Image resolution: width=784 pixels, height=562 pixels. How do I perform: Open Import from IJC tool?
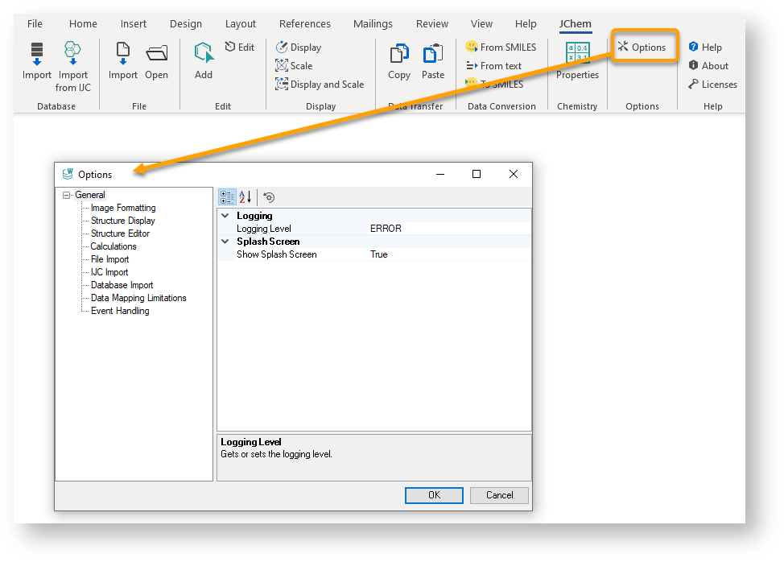73,55
